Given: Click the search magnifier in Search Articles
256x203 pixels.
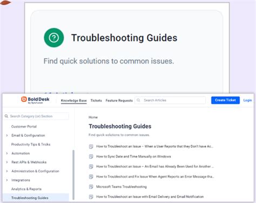Looking at the screenshot, I should (x=138, y=100).
